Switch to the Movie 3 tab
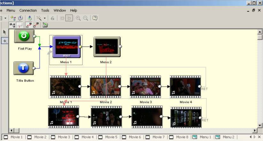The image size is (263, 141). tap(60, 137)
